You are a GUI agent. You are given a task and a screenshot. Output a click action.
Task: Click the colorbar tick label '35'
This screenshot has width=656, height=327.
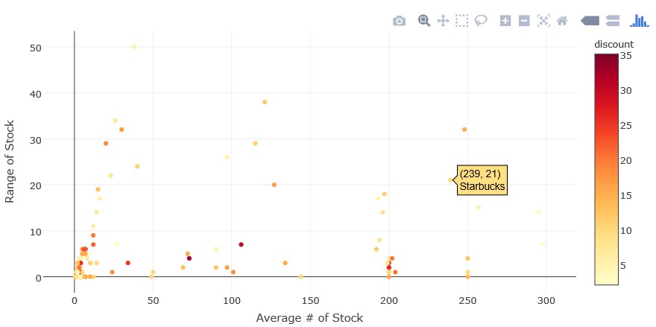(x=625, y=55)
